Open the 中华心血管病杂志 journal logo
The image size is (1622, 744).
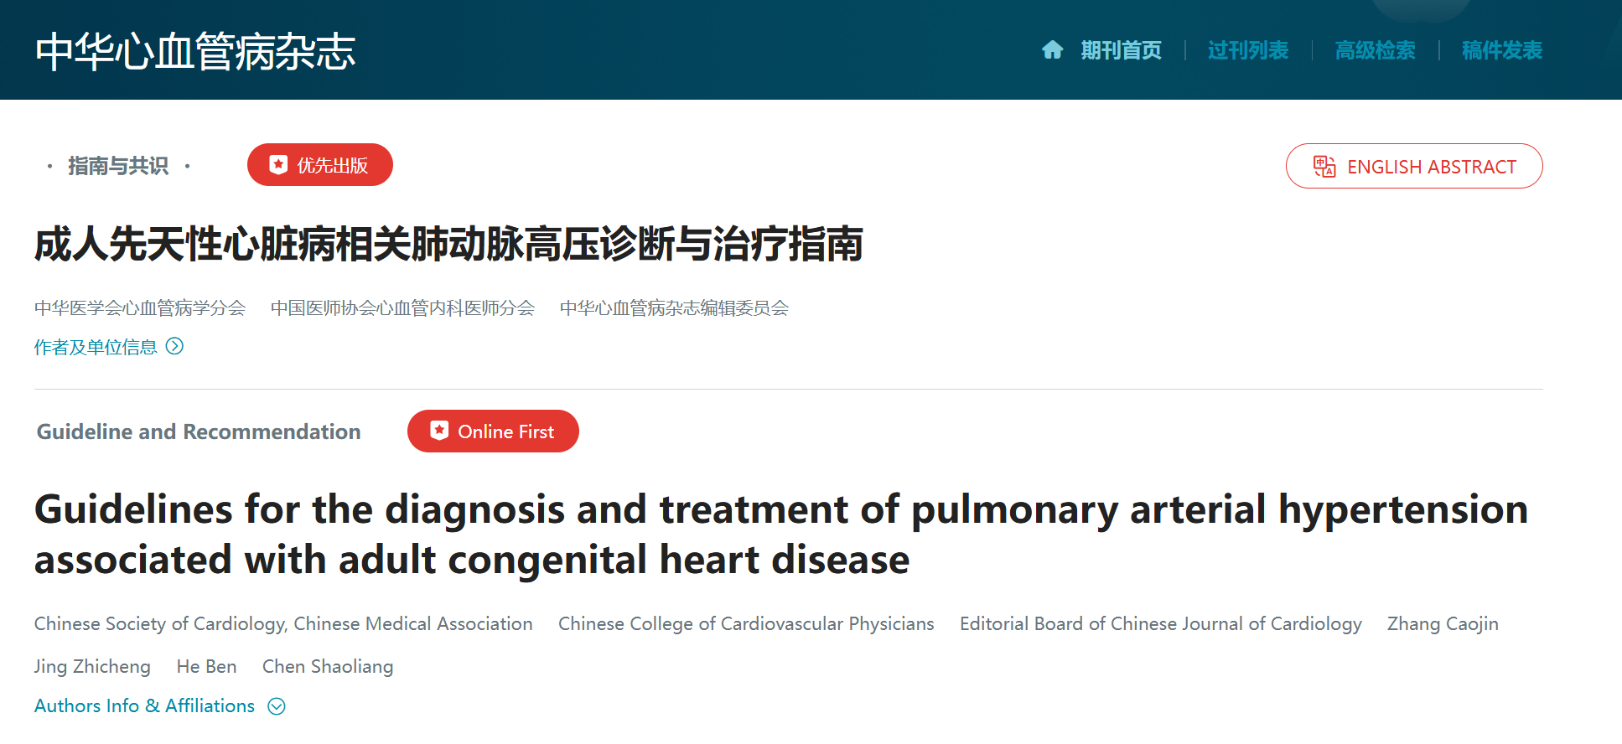tap(195, 51)
